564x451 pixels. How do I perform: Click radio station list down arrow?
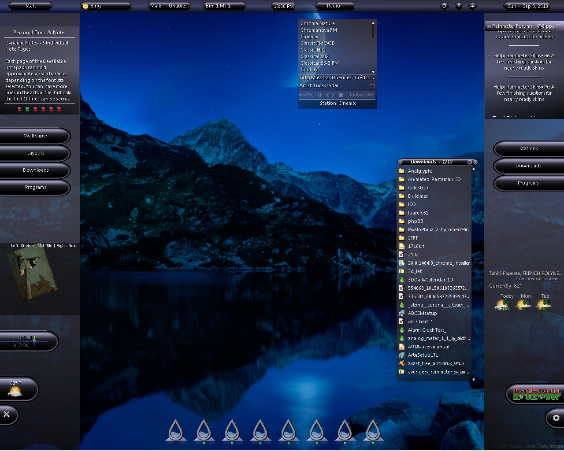(373, 72)
